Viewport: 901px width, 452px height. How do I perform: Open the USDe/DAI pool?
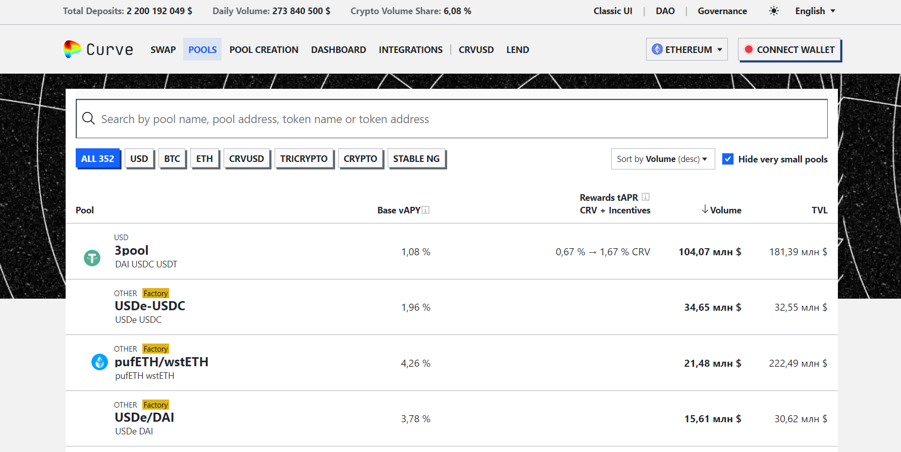pos(144,417)
